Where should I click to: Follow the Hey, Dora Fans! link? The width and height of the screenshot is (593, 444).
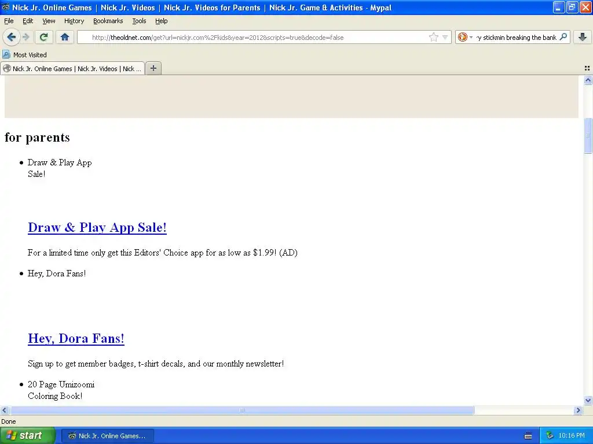[x=76, y=339]
